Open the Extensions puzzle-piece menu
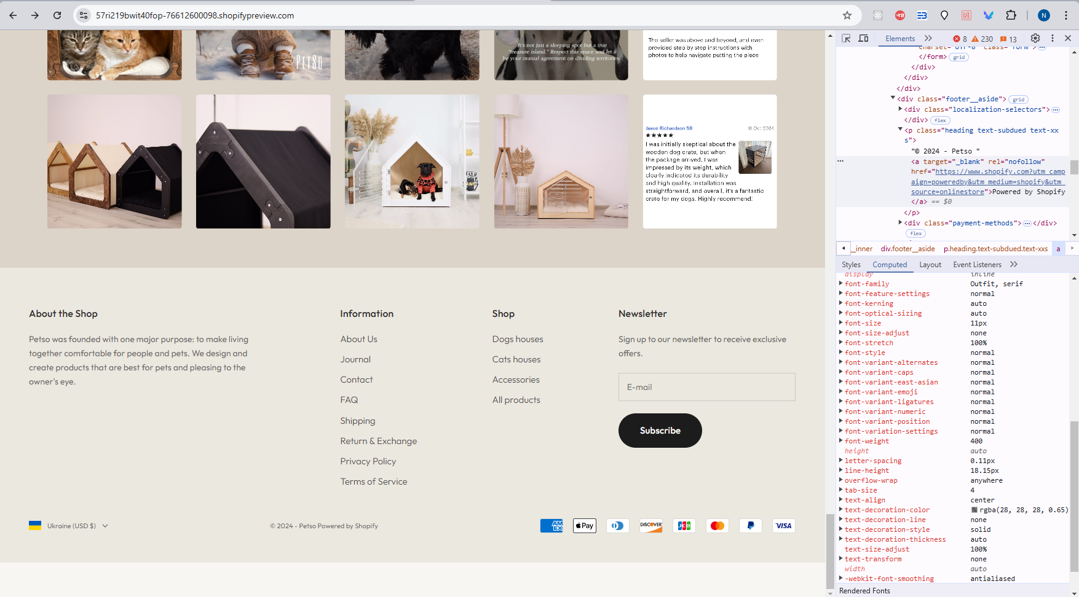Image resolution: width=1079 pixels, height=597 pixels. pyautogui.click(x=1011, y=15)
